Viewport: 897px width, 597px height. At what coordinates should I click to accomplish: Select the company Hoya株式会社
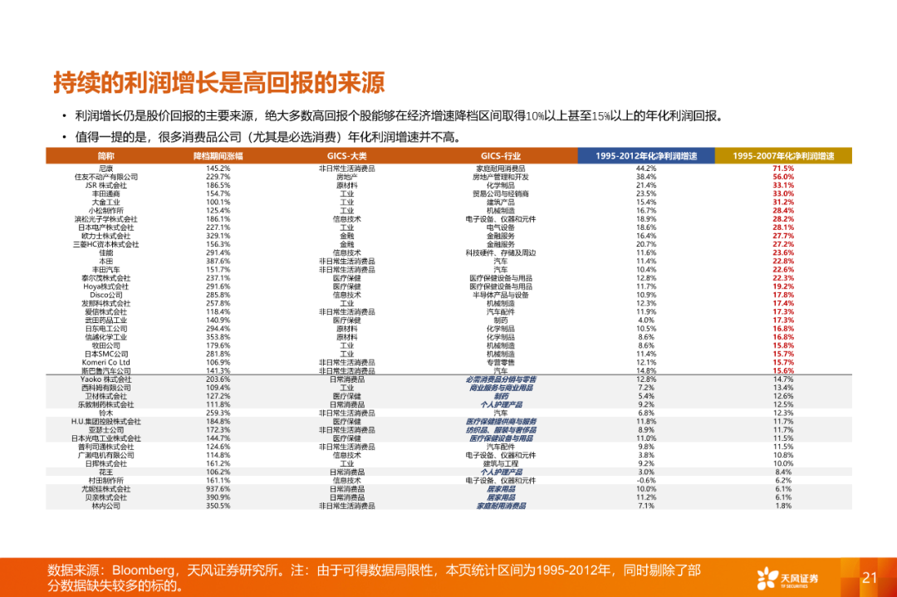(105, 286)
